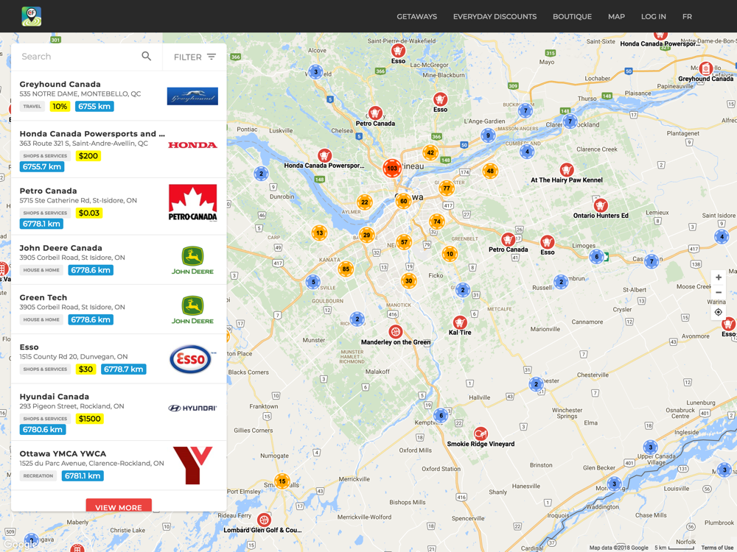Click the Esso logo thumbnail
Screen dimensions: 737x552
click(192, 359)
